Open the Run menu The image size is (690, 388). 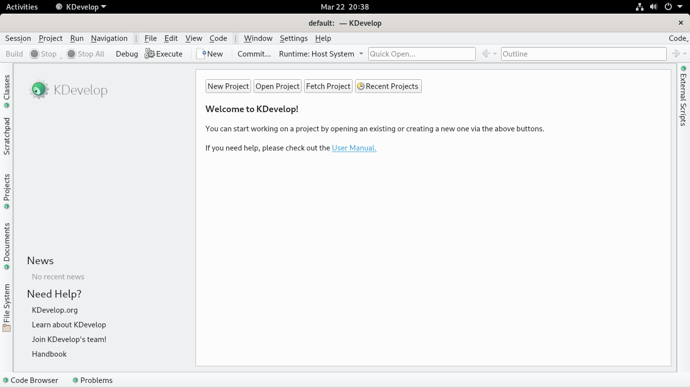point(77,38)
